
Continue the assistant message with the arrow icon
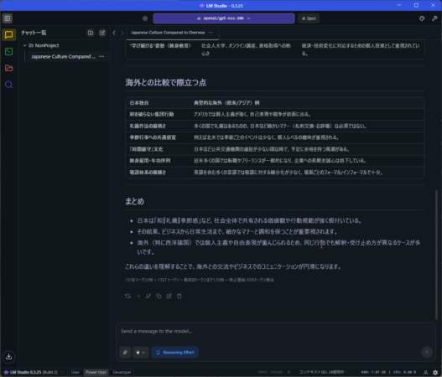point(138,297)
